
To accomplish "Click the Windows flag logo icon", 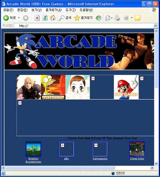I will [x=154, y=10].
